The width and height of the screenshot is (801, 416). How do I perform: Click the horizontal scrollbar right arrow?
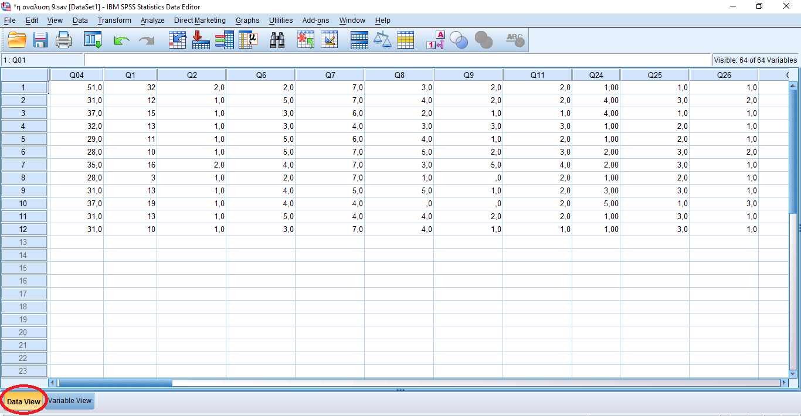(x=784, y=383)
